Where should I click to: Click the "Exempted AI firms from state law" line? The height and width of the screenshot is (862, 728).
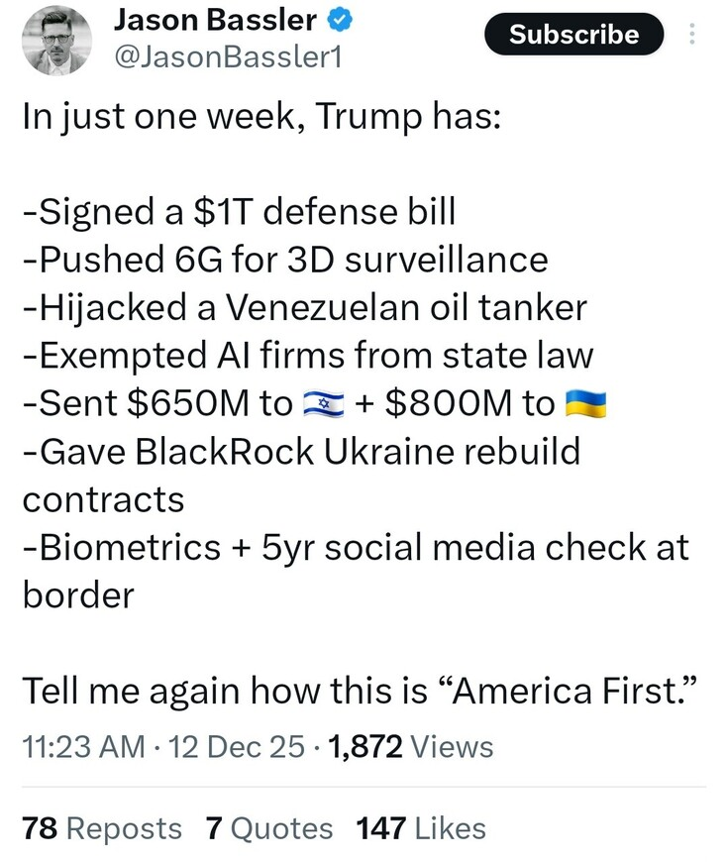pos(307,355)
